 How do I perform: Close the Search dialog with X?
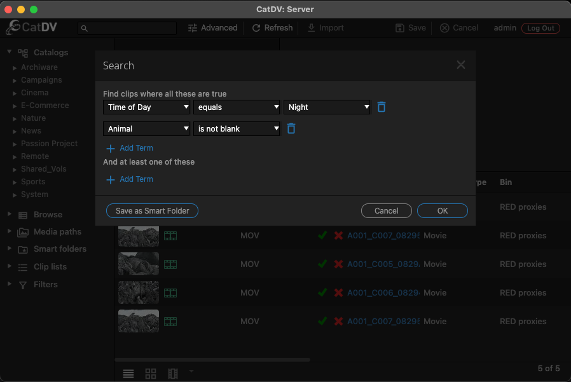pos(460,65)
